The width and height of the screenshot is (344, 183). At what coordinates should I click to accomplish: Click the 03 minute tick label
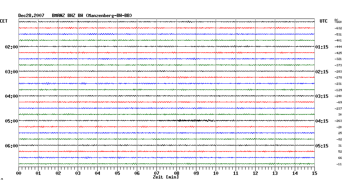click(x=78, y=173)
